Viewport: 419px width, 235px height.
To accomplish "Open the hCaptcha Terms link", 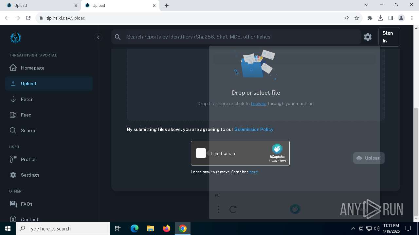I will coord(283,161).
